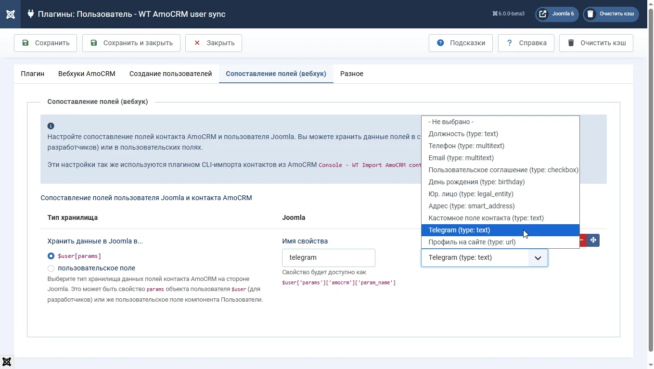Click the Имя свойства telegram input field
The height and width of the screenshot is (369, 654).
(328, 258)
